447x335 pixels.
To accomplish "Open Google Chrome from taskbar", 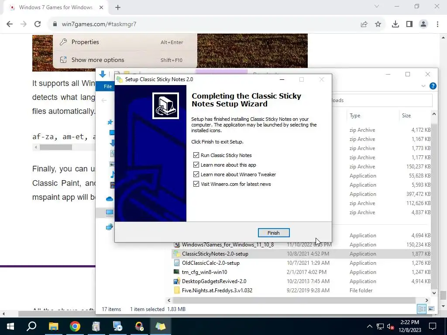I will 75,326.
